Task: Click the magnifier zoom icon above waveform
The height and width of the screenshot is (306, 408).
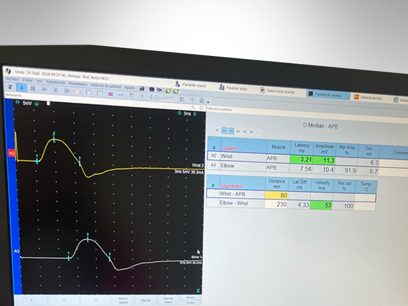Action: 193,107
